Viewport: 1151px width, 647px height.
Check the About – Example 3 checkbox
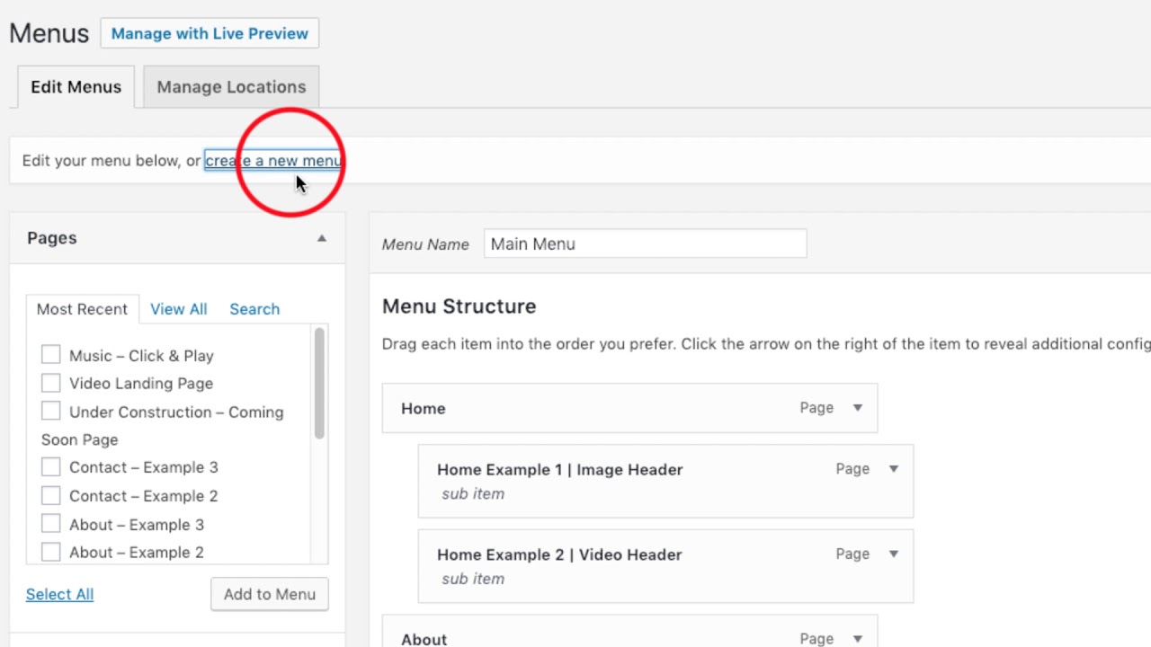tap(51, 524)
